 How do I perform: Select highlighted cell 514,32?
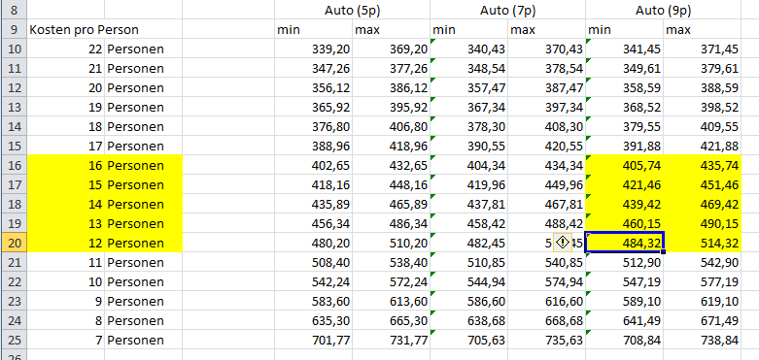coord(702,243)
